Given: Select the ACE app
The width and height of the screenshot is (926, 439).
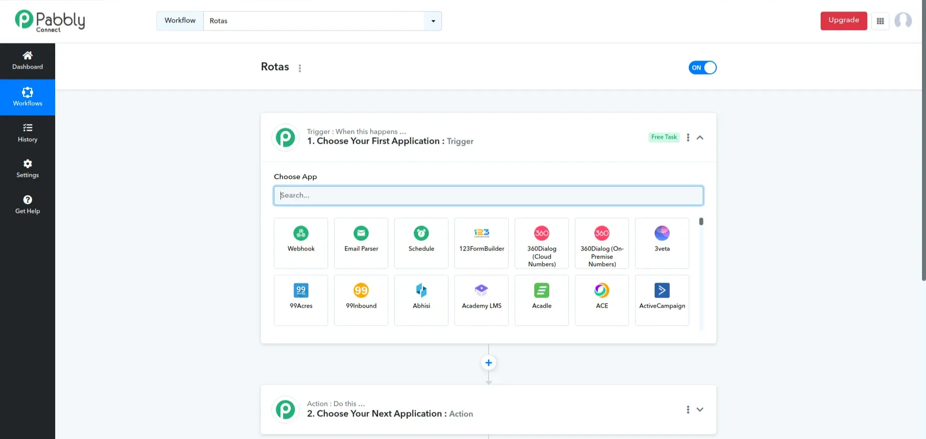Looking at the screenshot, I should coord(602,300).
